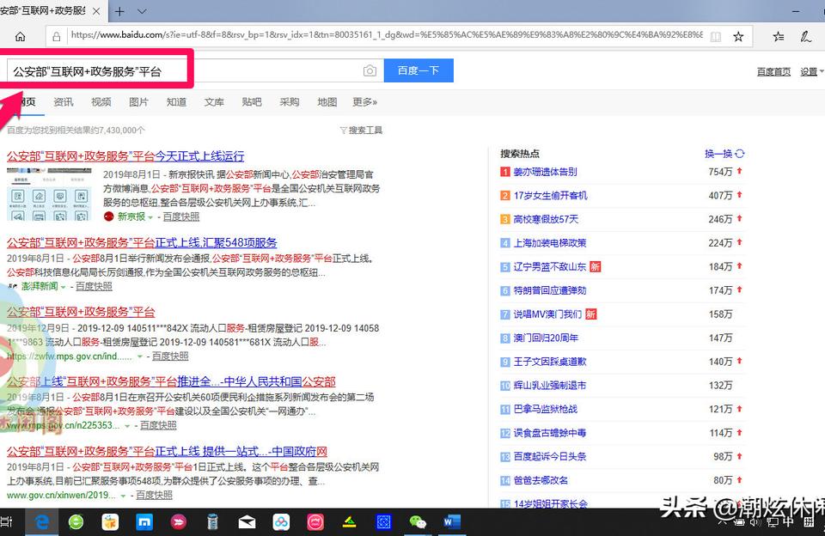Viewport: 825px width, 536px height.
Task: Expand the 更多» navigation menu
Action: 364,101
